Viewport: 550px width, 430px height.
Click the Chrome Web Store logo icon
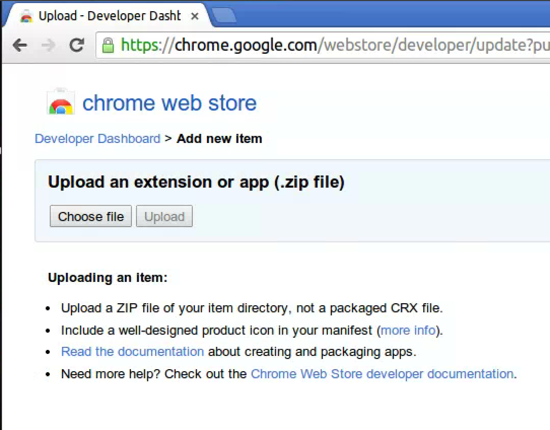pyautogui.click(x=61, y=101)
